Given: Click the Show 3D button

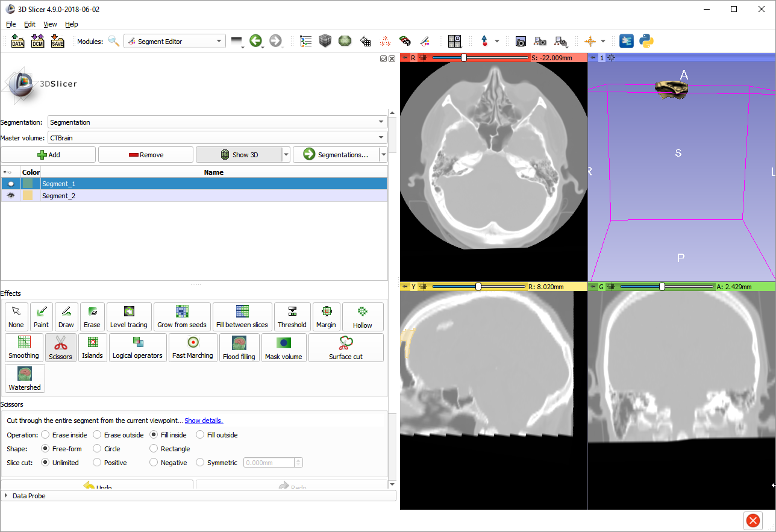Looking at the screenshot, I should (x=239, y=155).
